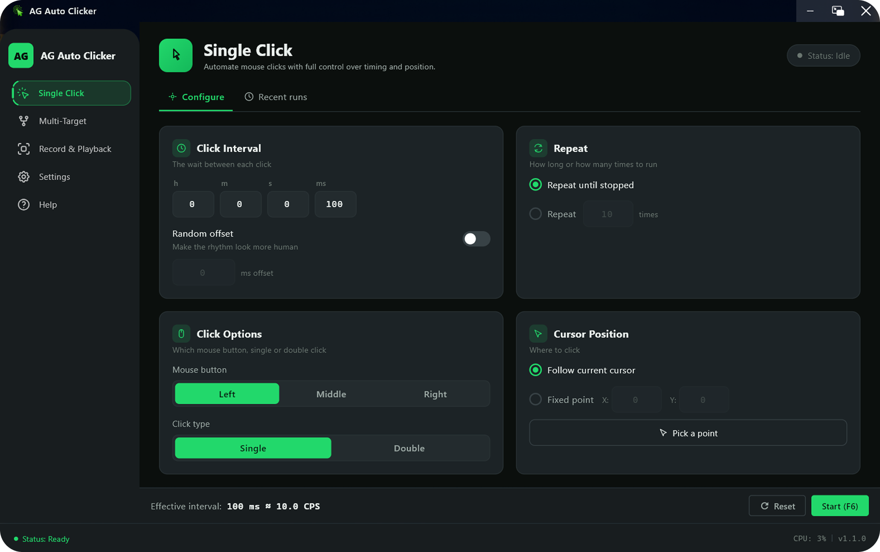Set click type to Double
The width and height of the screenshot is (880, 552).
(410, 448)
